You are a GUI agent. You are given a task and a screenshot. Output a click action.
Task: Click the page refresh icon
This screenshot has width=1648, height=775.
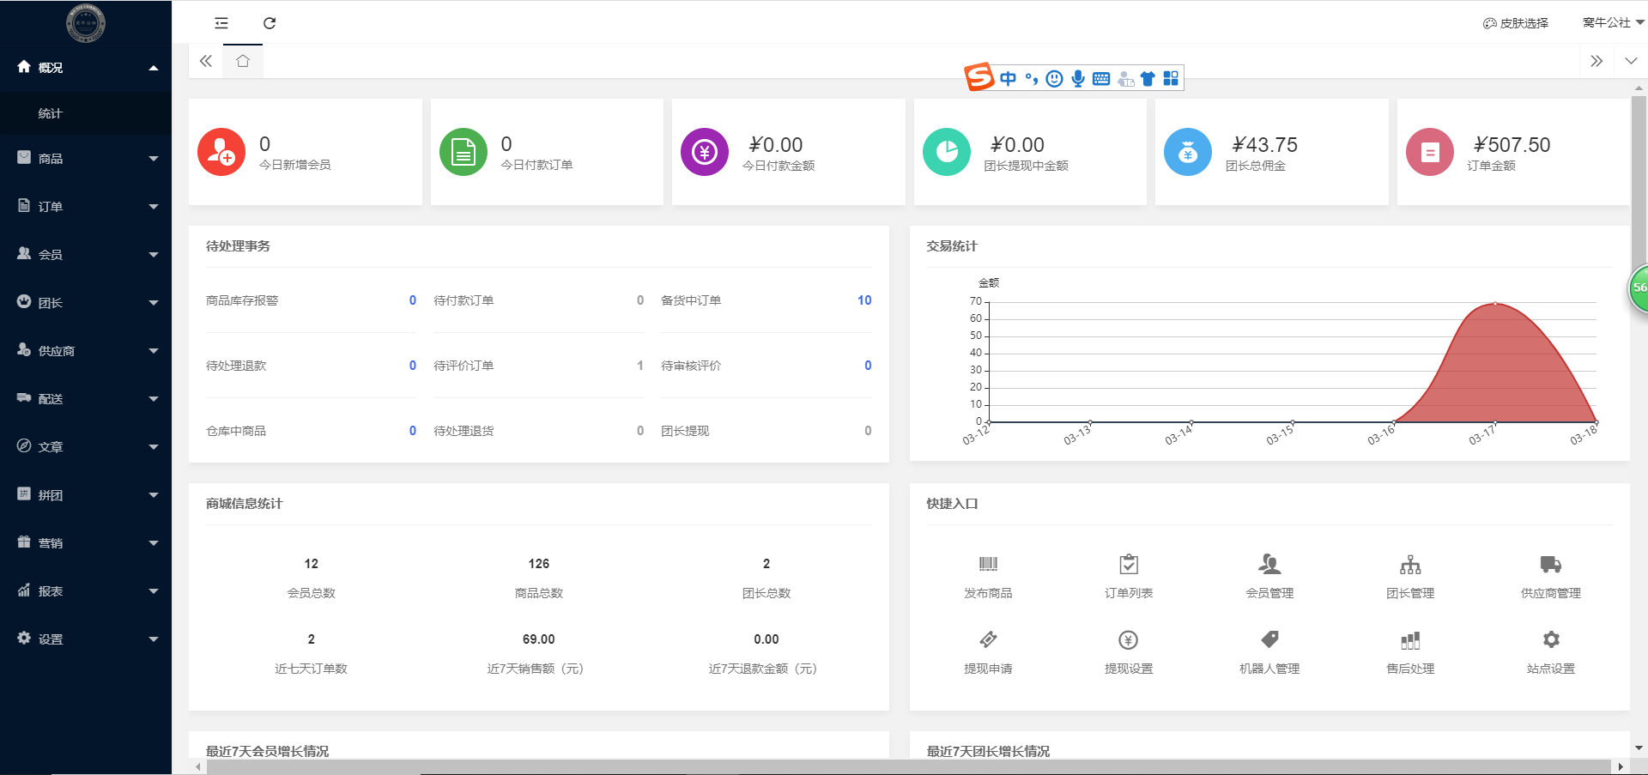pos(270,23)
